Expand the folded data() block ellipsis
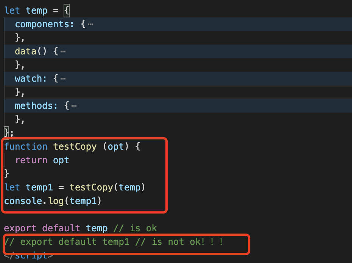The width and height of the screenshot is (352, 263). [63, 51]
